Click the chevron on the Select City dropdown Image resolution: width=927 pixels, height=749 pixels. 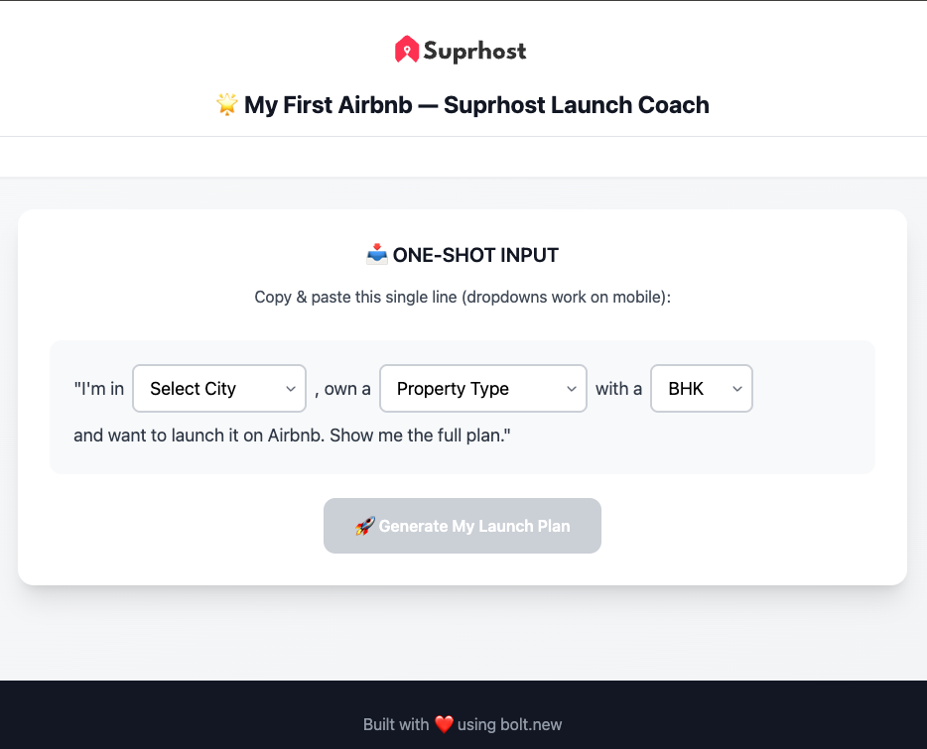point(291,388)
